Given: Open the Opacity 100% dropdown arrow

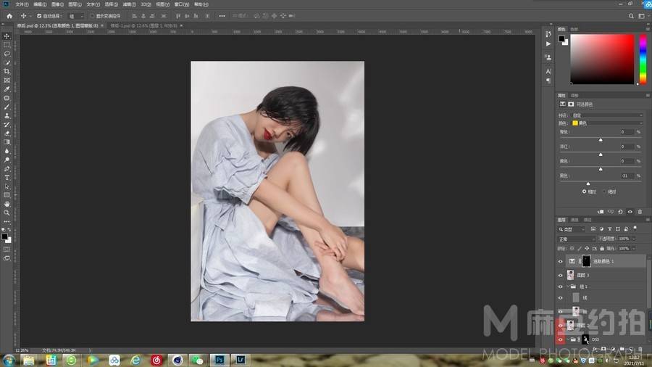Looking at the screenshot, I should point(634,239).
